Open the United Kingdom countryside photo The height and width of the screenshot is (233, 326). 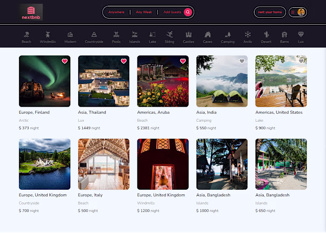[x=45, y=164]
